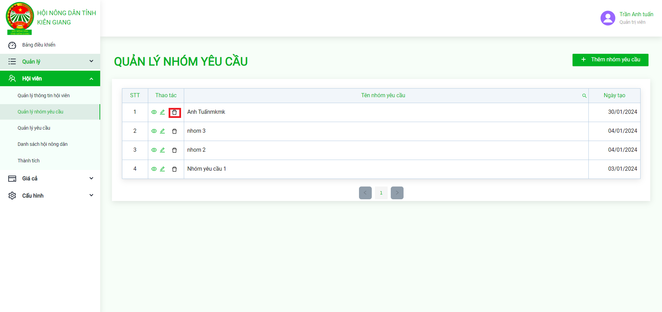This screenshot has width=662, height=312.
Task: Edit the nhom 3 row with pencil icon
Action: coord(162,131)
